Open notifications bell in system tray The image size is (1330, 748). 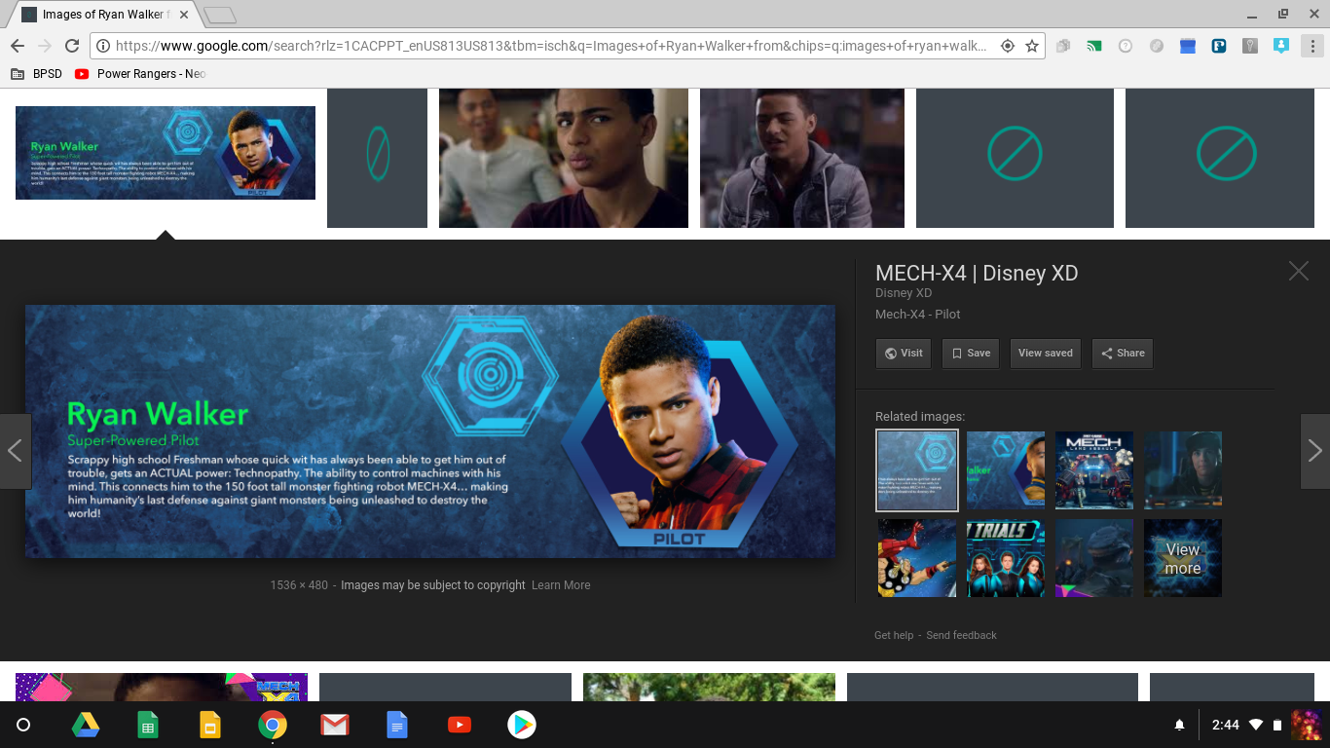(1179, 725)
